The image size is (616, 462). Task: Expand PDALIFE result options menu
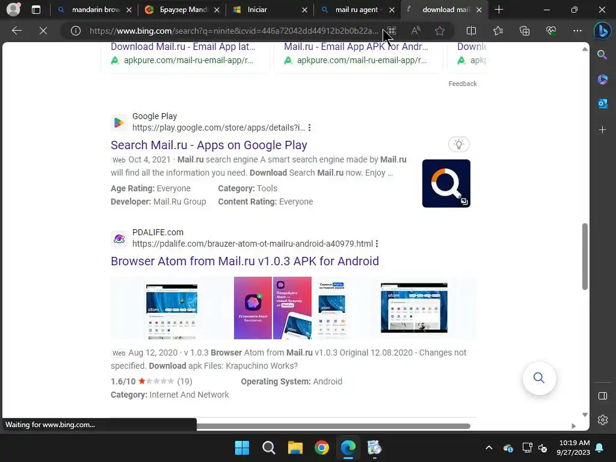(x=377, y=244)
